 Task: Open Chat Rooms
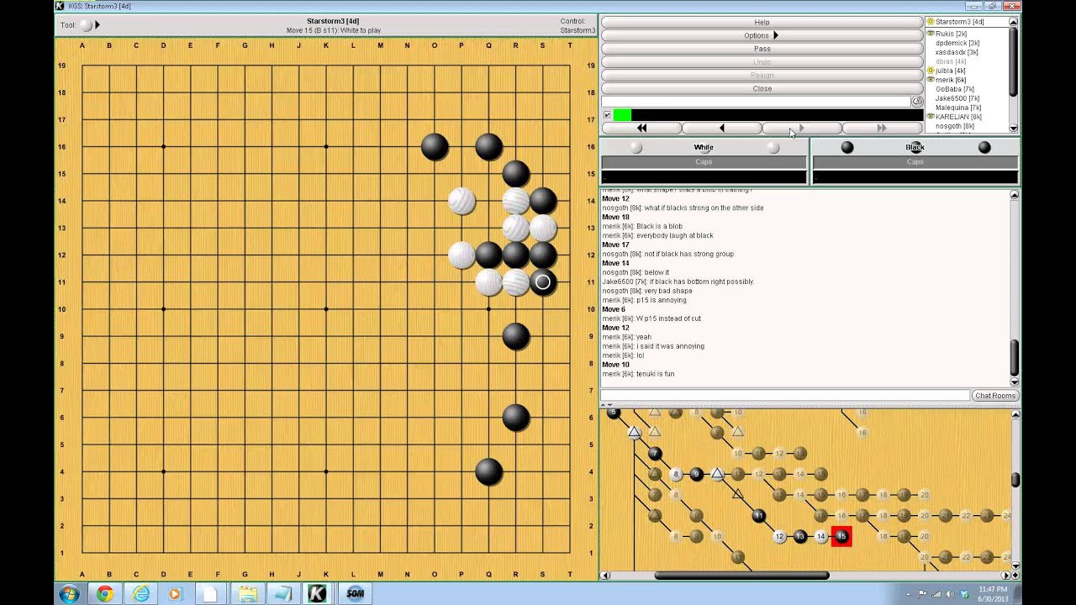[994, 395]
